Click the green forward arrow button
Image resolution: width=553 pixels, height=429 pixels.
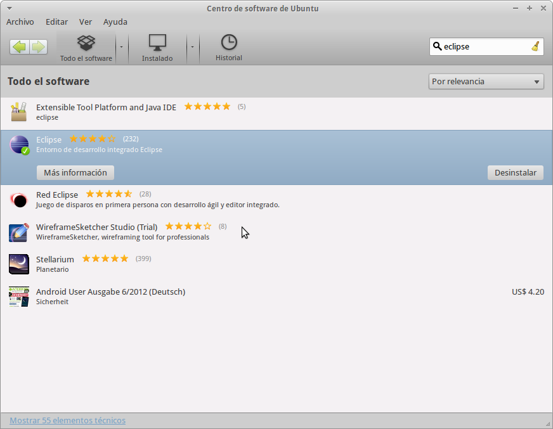coord(38,47)
